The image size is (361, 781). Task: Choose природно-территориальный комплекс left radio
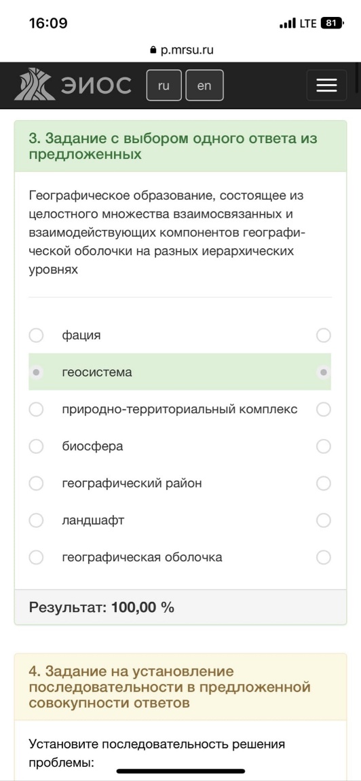pos(36,409)
